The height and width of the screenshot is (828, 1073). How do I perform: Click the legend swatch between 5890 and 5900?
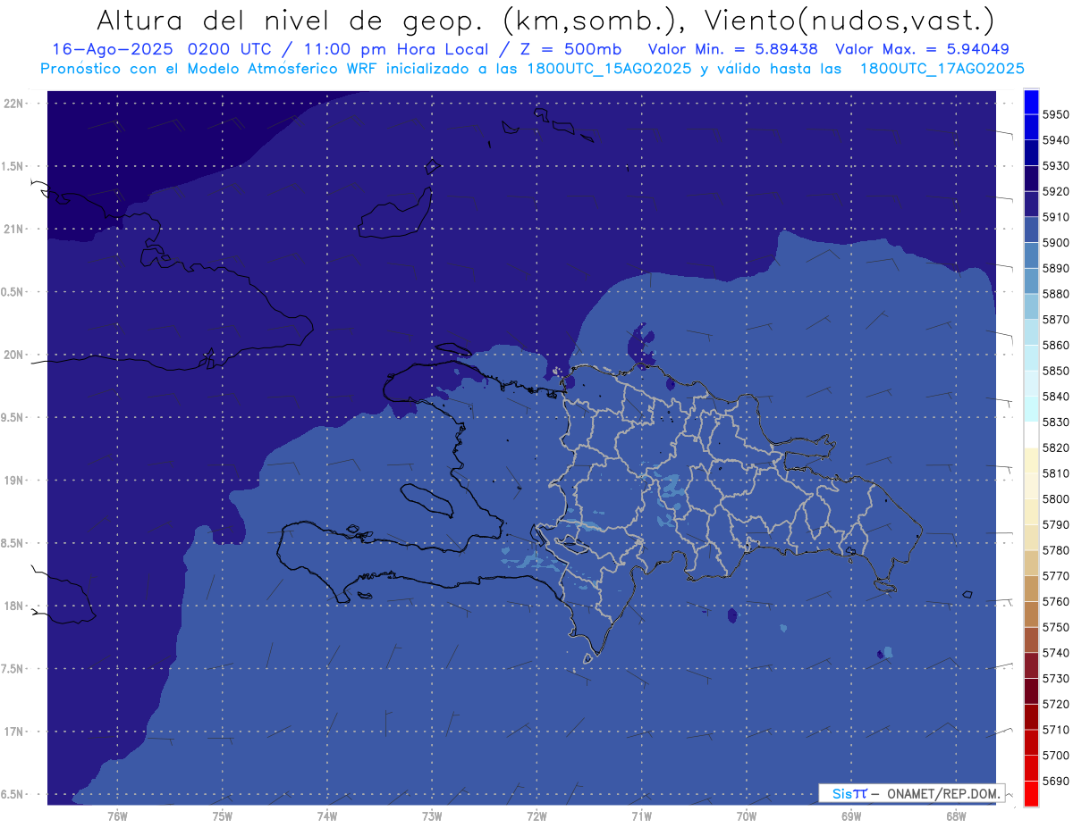pyautogui.click(x=1030, y=255)
